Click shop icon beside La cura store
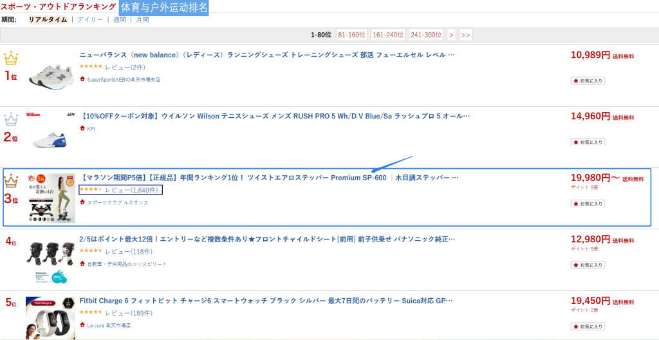The image size is (659, 340). [x=82, y=325]
